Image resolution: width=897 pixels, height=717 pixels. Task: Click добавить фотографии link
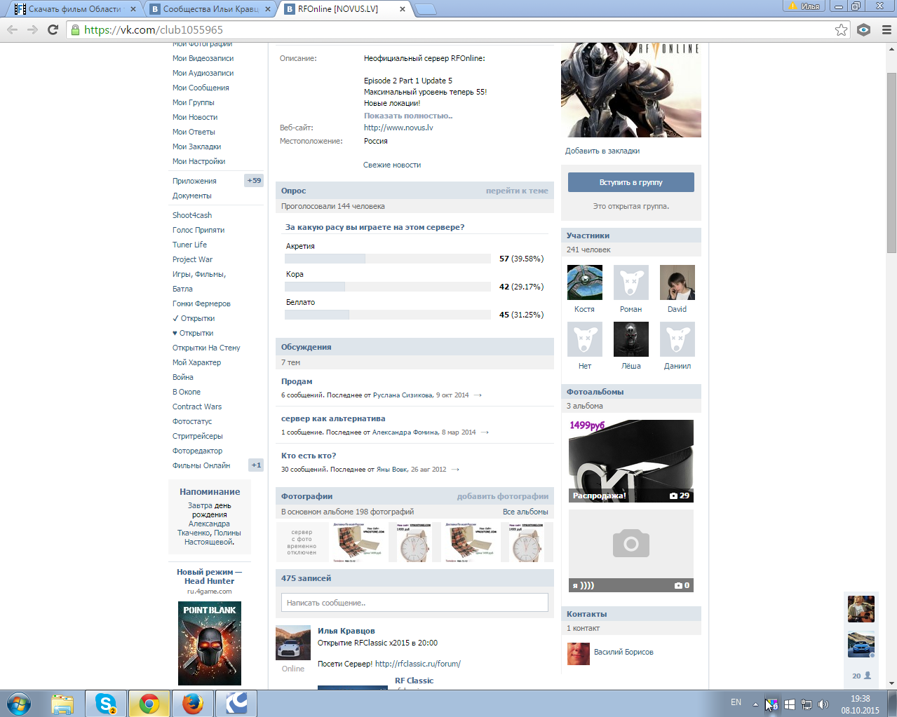click(503, 496)
